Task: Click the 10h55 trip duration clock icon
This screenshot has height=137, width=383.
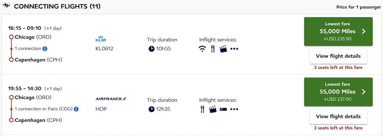Action: [151, 49]
